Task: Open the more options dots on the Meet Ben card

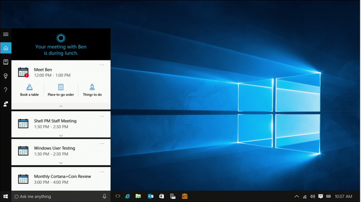Action: tap(102, 65)
